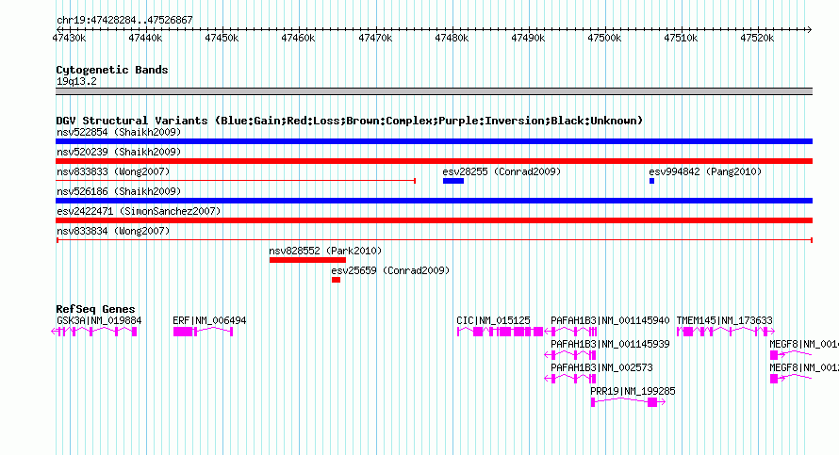Click the esv2422471 (SimonSanchez2007) label
The image size is (839, 455).
click(139, 211)
